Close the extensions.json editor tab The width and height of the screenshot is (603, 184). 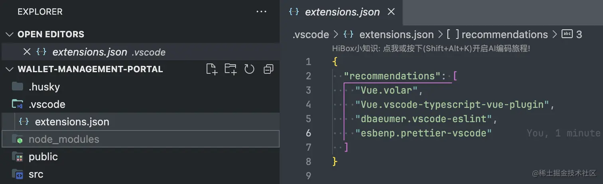[391, 12]
